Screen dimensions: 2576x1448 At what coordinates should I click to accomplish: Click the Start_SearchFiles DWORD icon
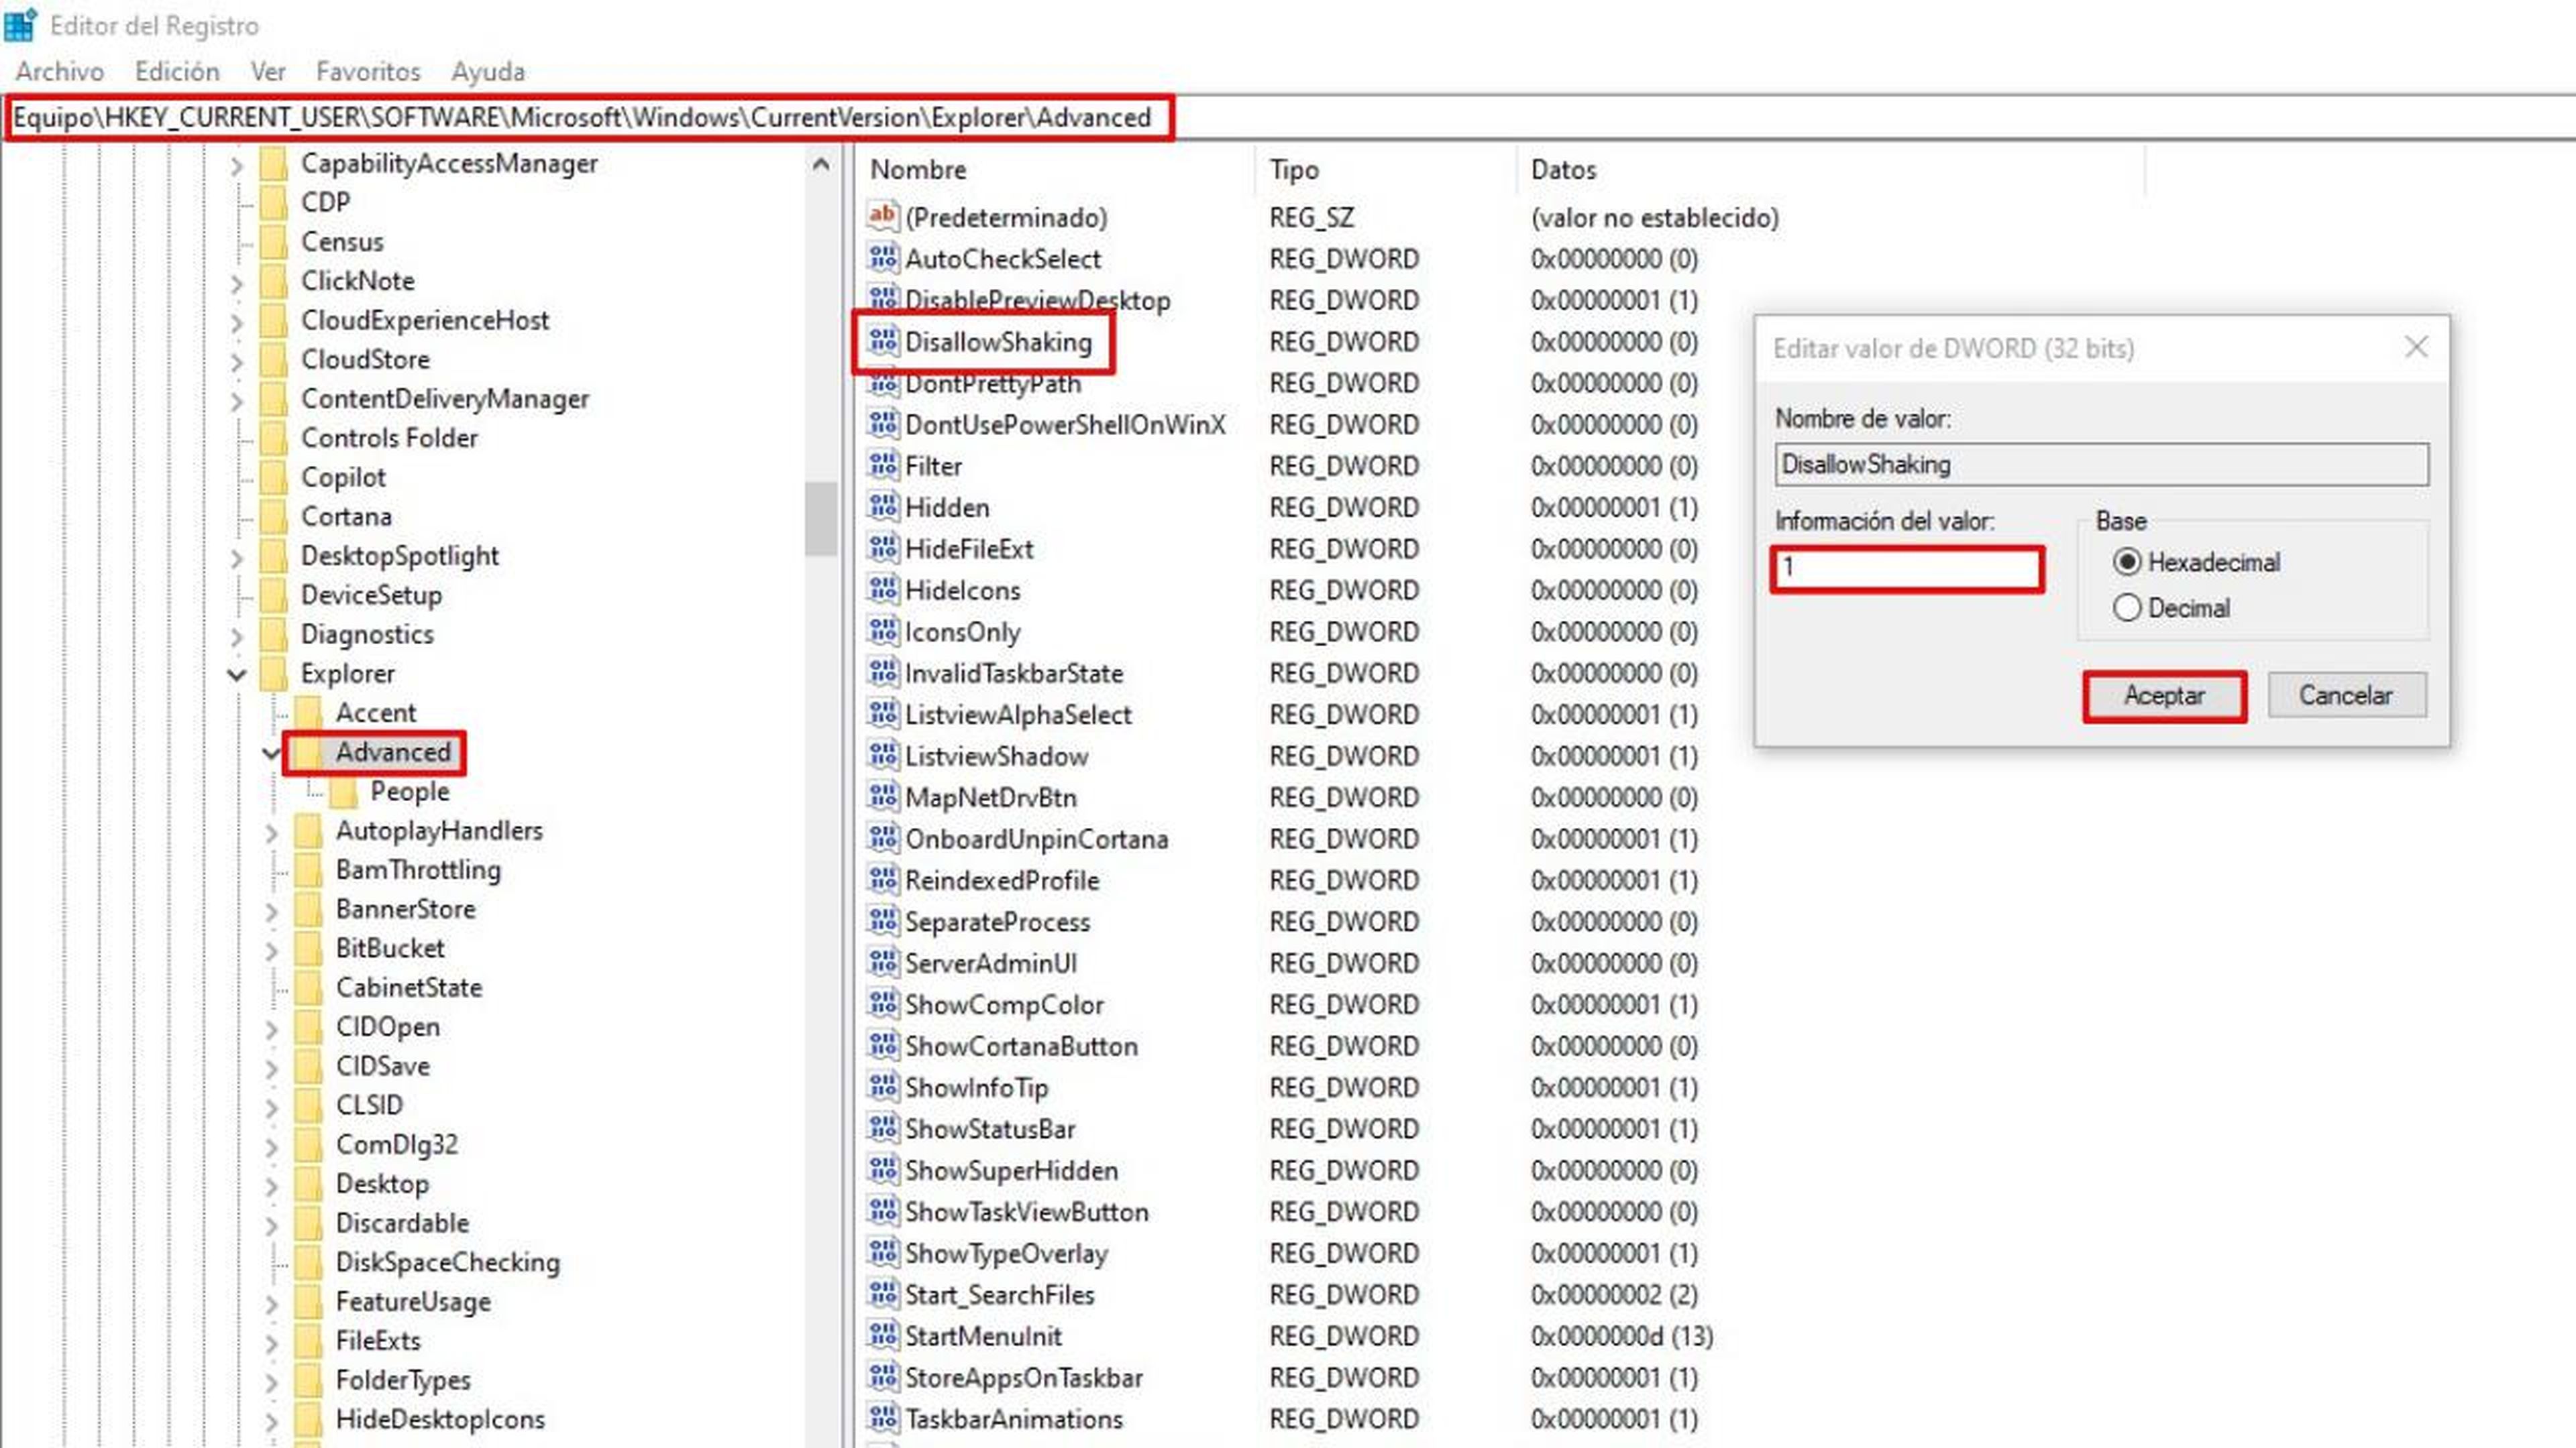point(882,1294)
